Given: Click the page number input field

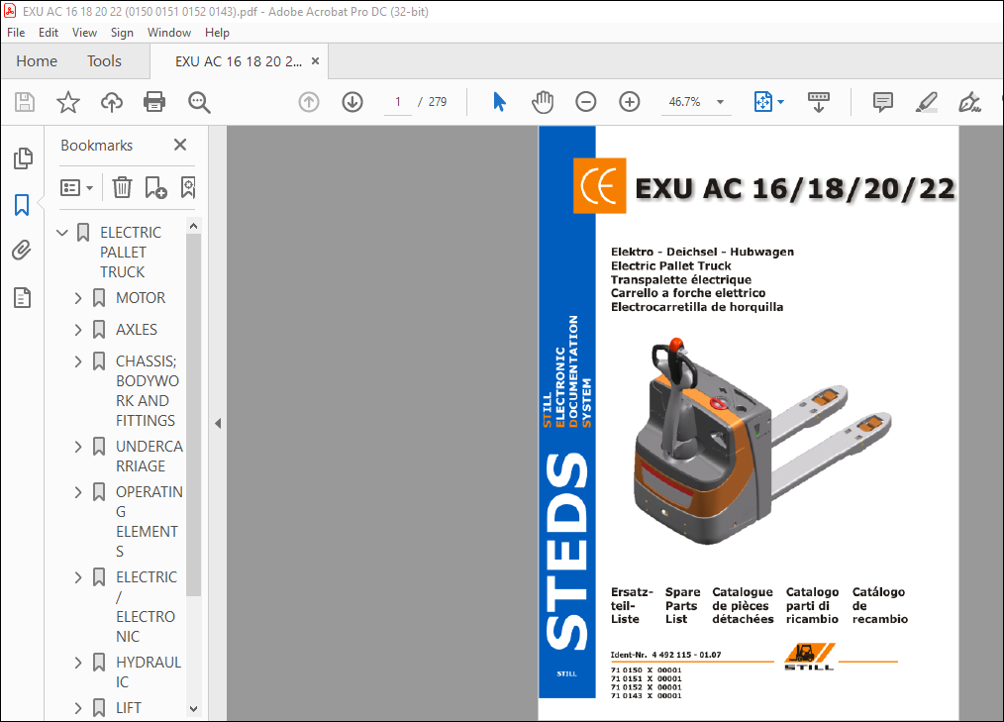Looking at the screenshot, I should point(398,102).
